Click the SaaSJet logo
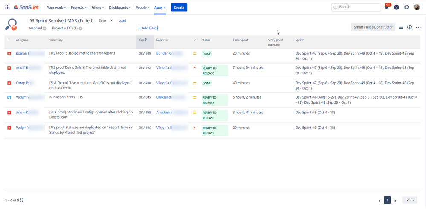 [26, 7]
